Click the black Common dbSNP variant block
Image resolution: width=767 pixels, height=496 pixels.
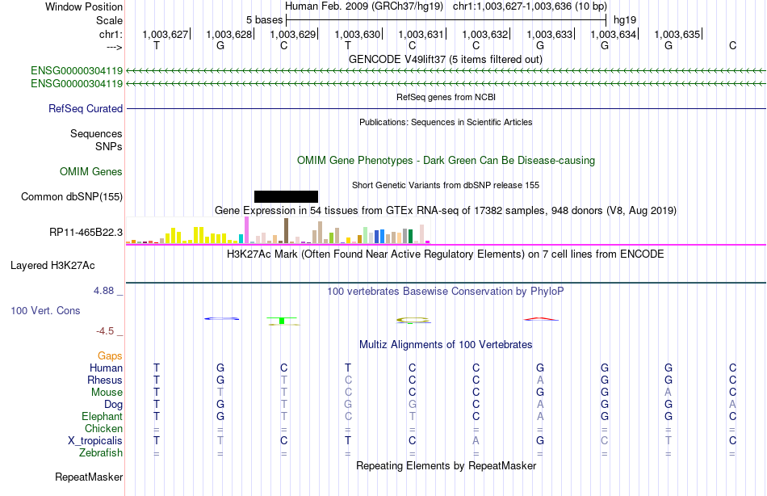286,196
